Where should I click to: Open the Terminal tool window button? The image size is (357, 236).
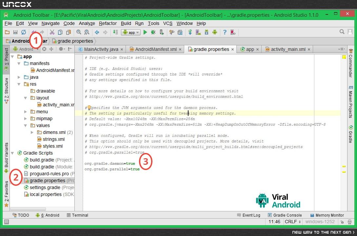pos(77,215)
